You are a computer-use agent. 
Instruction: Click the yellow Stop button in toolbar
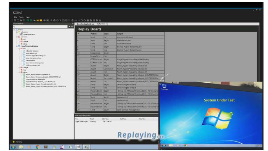coord(40,20)
